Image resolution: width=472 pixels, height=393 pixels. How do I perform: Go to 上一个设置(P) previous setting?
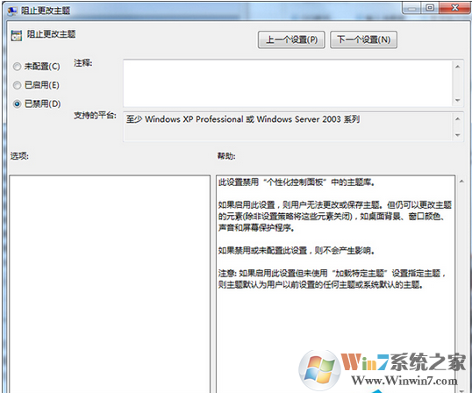coord(291,39)
